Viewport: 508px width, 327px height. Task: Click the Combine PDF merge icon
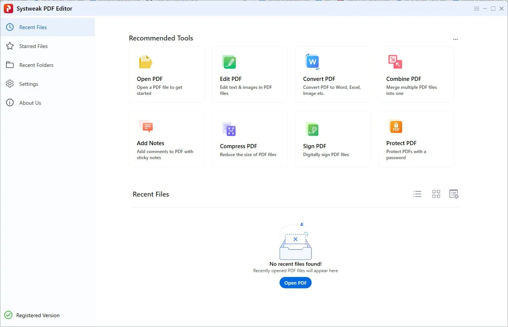395,62
